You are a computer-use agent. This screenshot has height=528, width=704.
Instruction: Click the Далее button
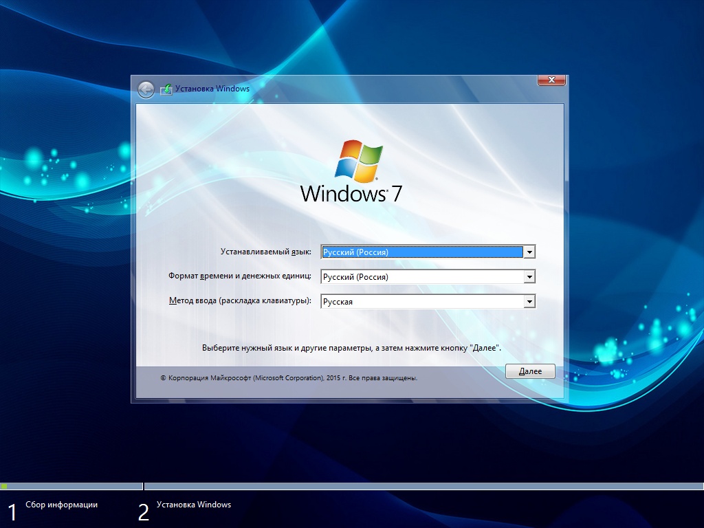point(530,371)
